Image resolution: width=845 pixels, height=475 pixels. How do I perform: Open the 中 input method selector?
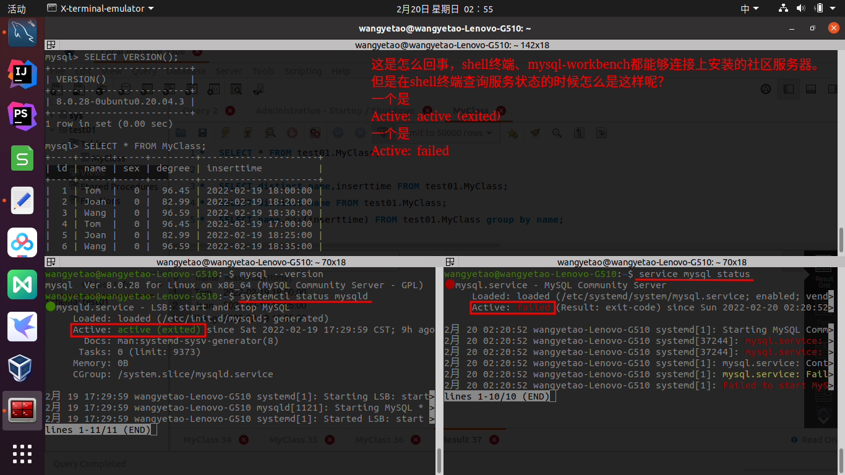click(x=749, y=9)
